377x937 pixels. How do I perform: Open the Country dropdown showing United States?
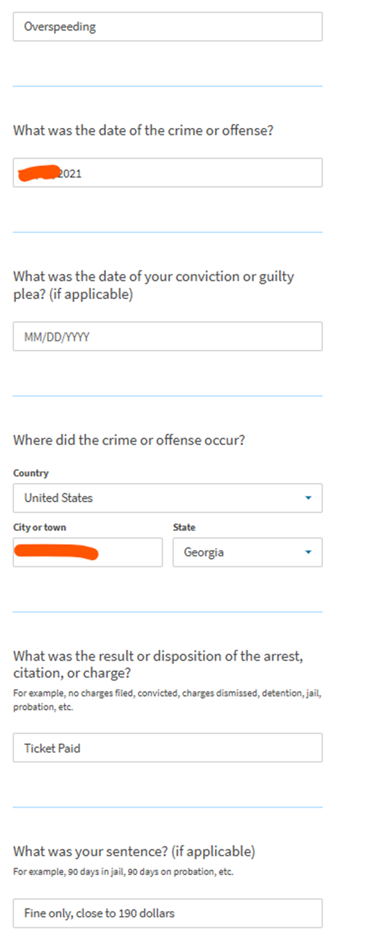coord(168,498)
